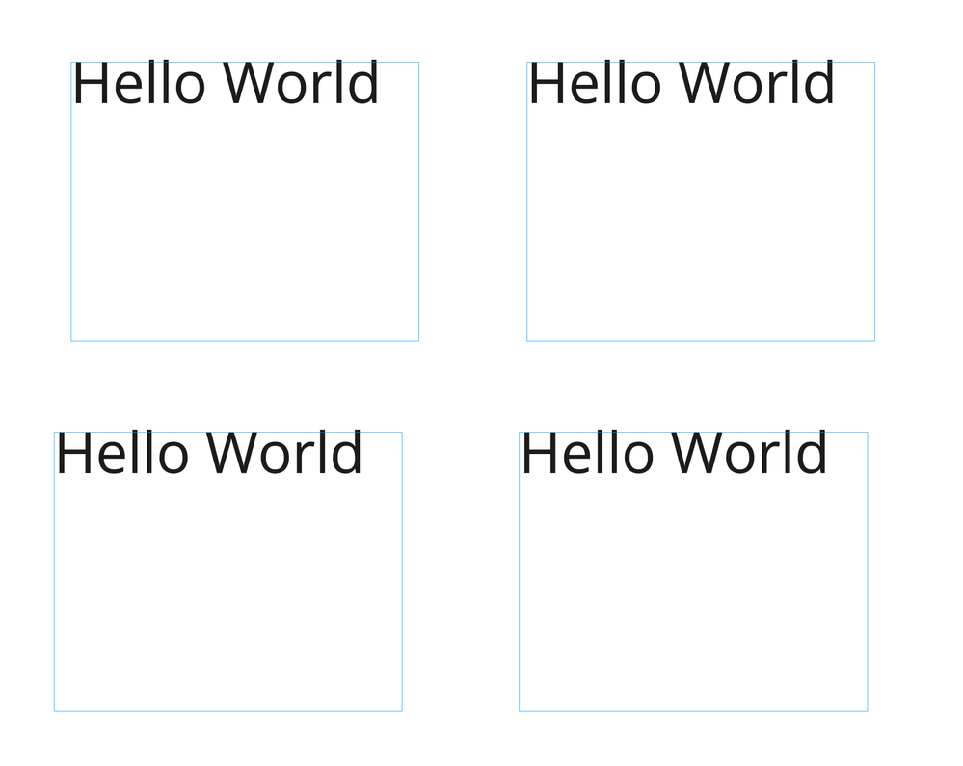Click the word Hello in bottom-left frame
The width and height of the screenshot is (963, 766).
coord(122,453)
